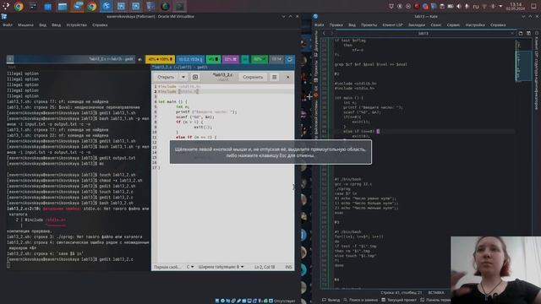This screenshot has height=304, width=541.
Task: Open the Kate menu 'Проекты'
Action: (x=369, y=24)
